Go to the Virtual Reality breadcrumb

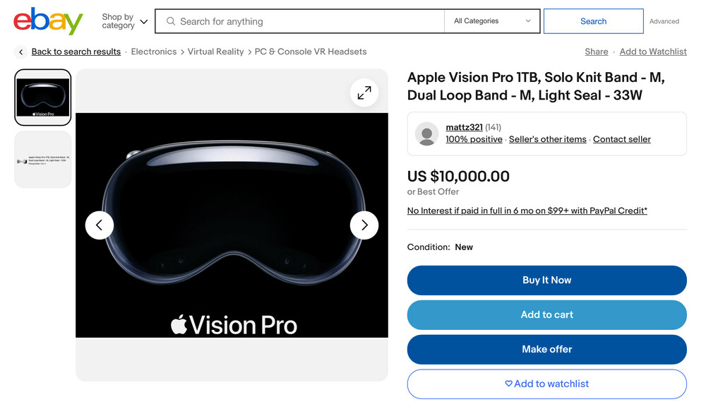215,52
